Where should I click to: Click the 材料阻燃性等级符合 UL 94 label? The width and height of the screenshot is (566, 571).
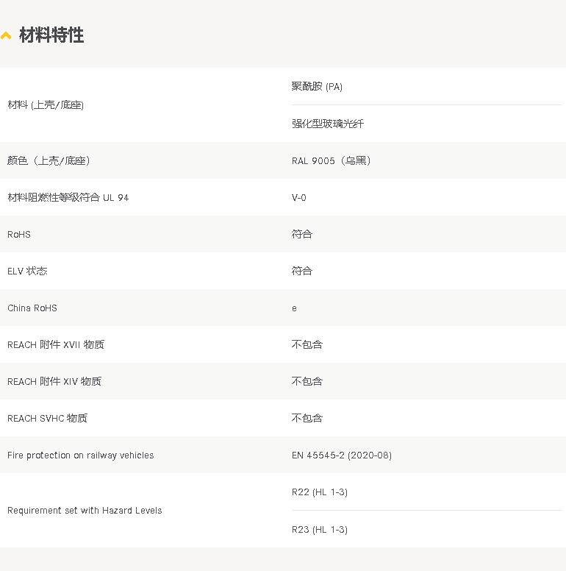point(68,197)
